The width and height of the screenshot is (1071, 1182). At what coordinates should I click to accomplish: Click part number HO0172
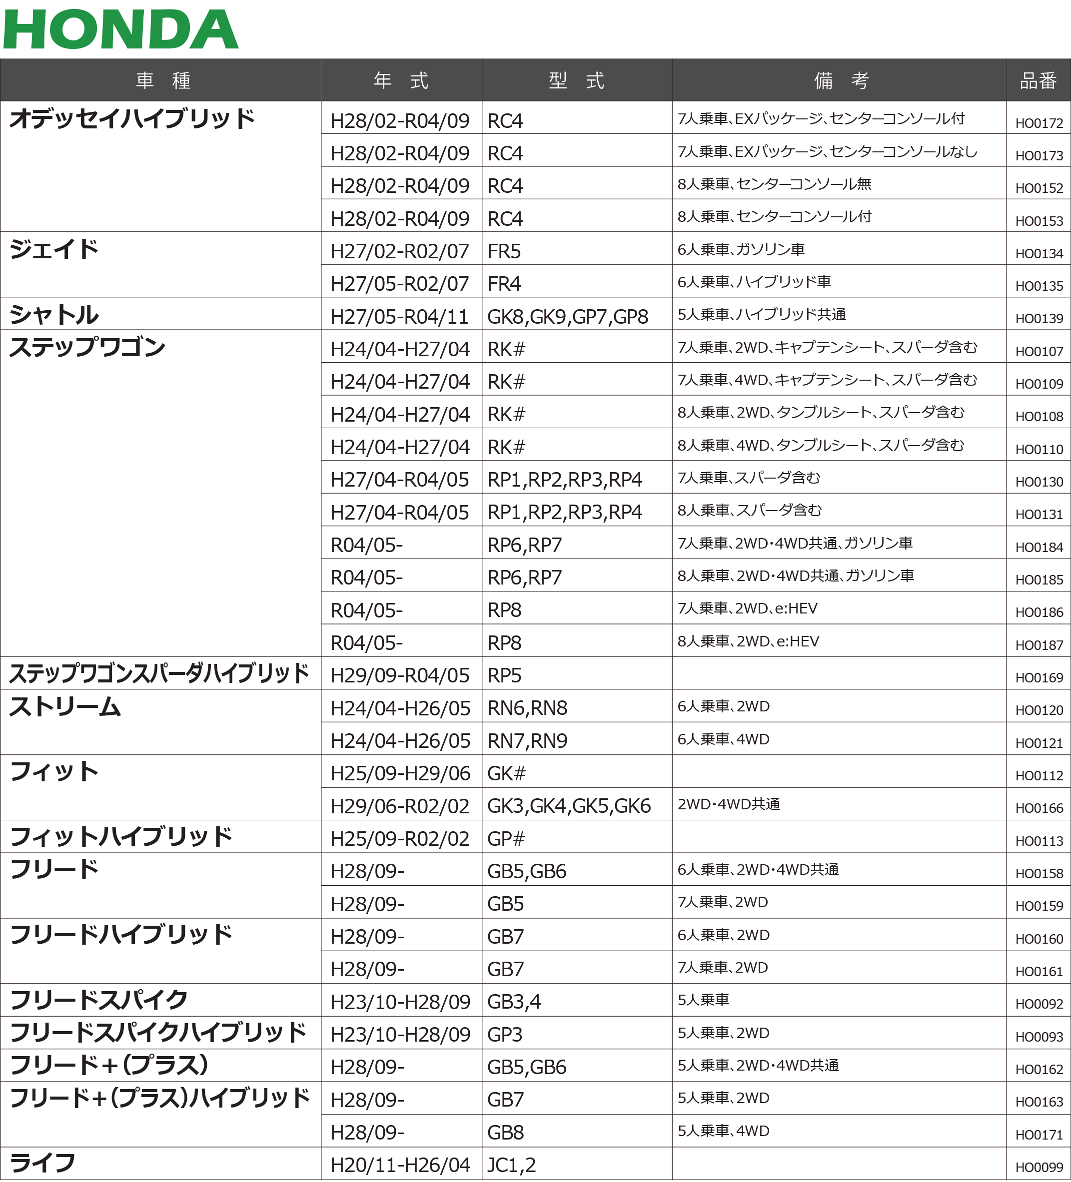tap(1039, 123)
